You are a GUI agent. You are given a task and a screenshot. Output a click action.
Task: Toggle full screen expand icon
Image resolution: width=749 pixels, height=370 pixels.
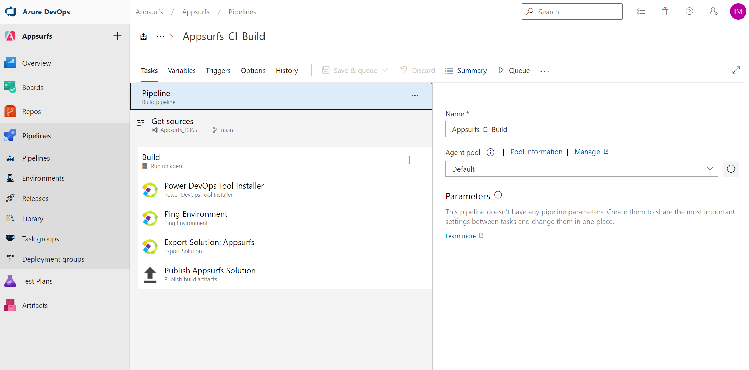click(x=736, y=70)
